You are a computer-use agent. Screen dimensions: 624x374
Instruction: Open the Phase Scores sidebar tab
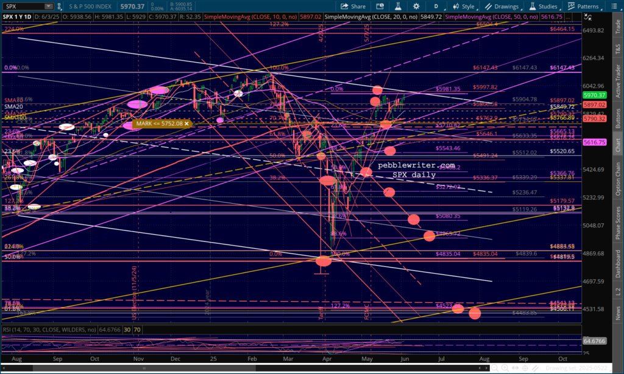pyautogui.click(x=619, y=222)
